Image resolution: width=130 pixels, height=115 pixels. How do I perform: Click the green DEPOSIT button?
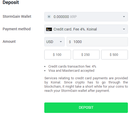[x=86, y=108]
